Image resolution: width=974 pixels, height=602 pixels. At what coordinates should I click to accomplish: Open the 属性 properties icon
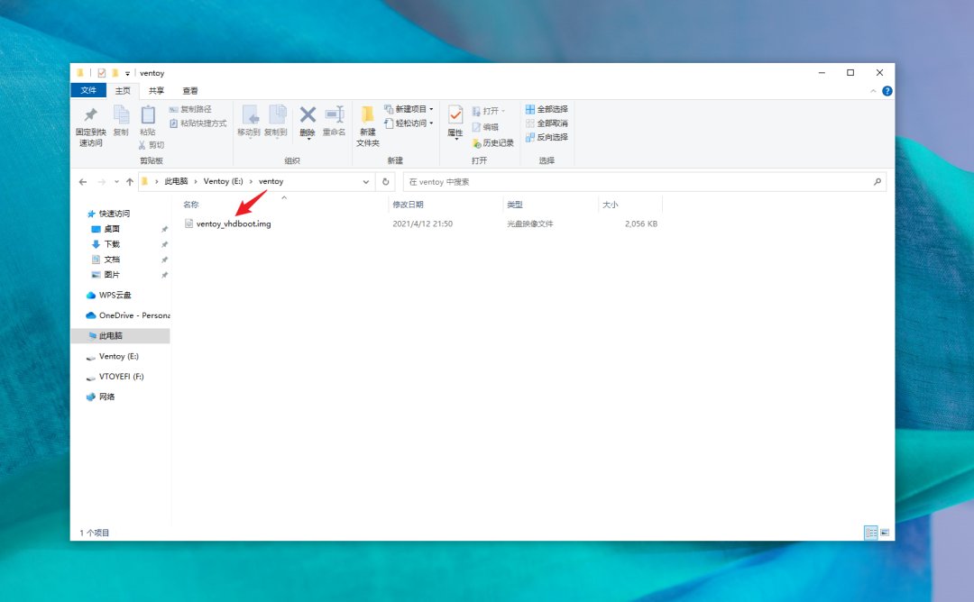point(455,114)
